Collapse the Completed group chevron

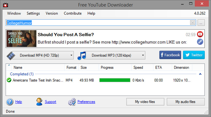click(200, 74)
